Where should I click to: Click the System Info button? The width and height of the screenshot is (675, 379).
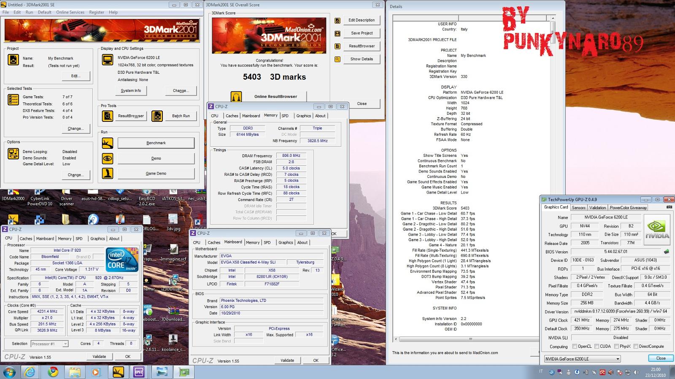pyautogui.click(x=131, y=91)
